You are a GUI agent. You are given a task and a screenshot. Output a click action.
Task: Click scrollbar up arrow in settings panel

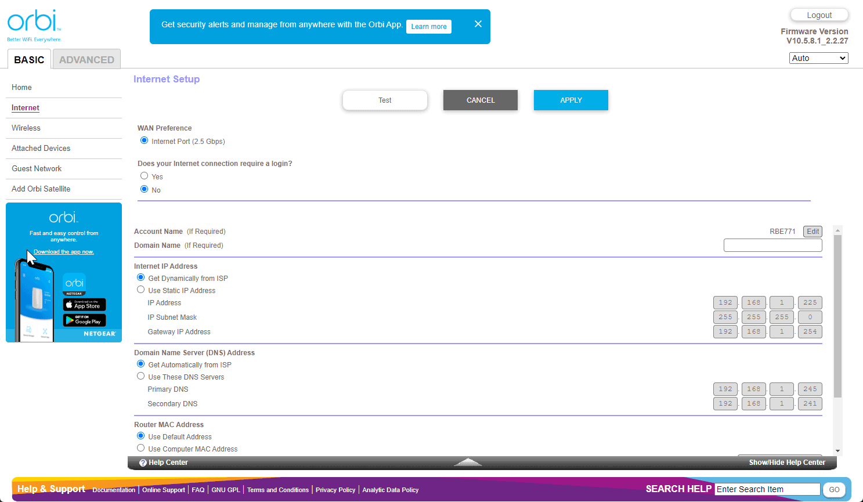pos(837,230)
